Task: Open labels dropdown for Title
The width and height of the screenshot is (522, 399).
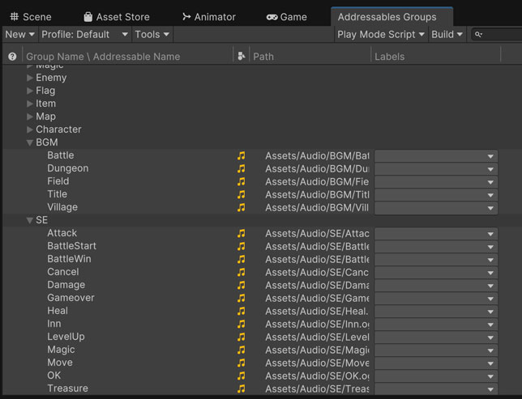Action: click(x=436, y=195)
